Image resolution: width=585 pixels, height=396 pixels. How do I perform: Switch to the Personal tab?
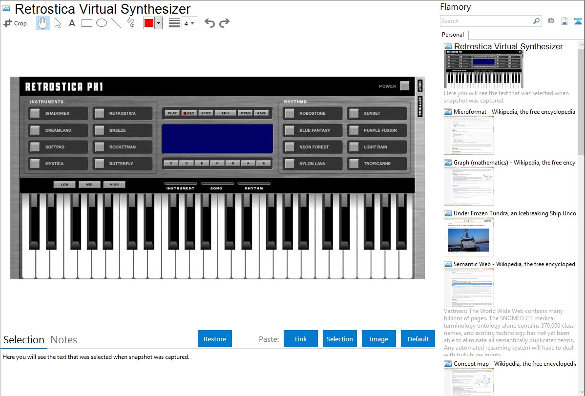pyautogui.click(x=453, y=35)
